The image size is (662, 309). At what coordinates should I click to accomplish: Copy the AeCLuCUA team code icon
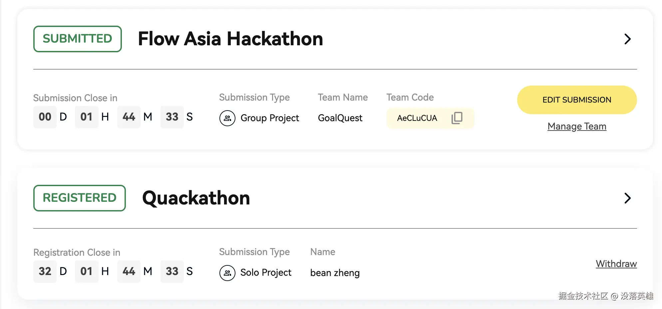pos(457,118)
